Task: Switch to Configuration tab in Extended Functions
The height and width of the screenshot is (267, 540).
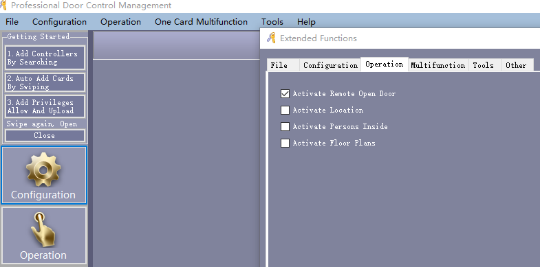Action: point(330,65)
